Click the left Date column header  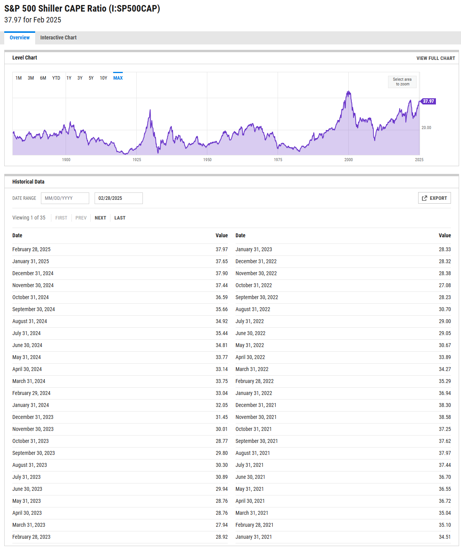17,235
